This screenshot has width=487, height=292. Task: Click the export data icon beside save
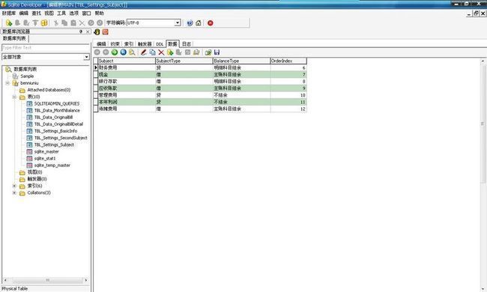click(x=208, y=52)
